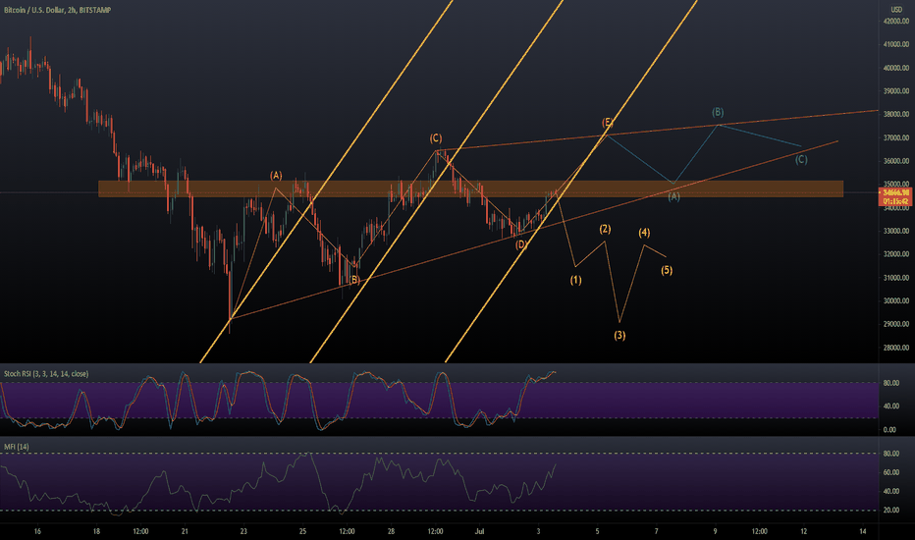Select the orange (A) wave label

pos(276,175)
